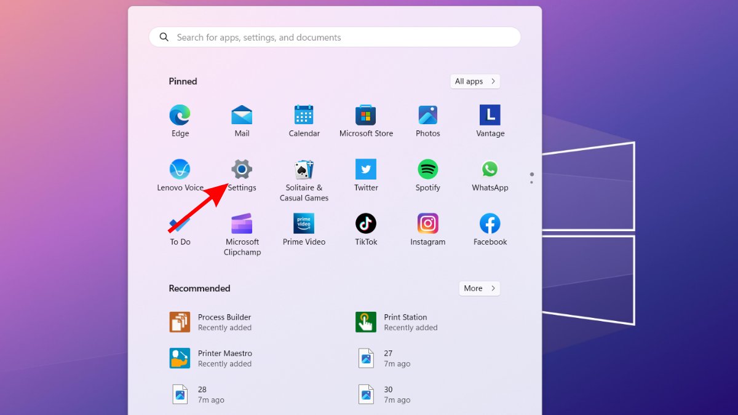
Task: Open the Prime Video app
Action: point(304,229)
